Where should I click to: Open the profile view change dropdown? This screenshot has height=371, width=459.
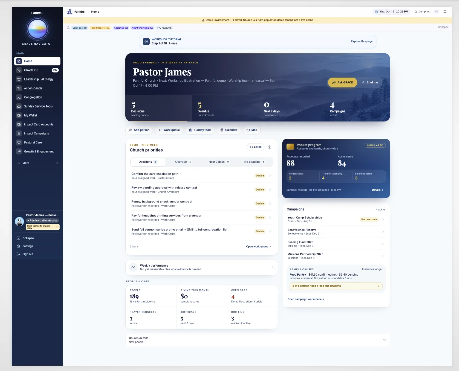(43, 227)
